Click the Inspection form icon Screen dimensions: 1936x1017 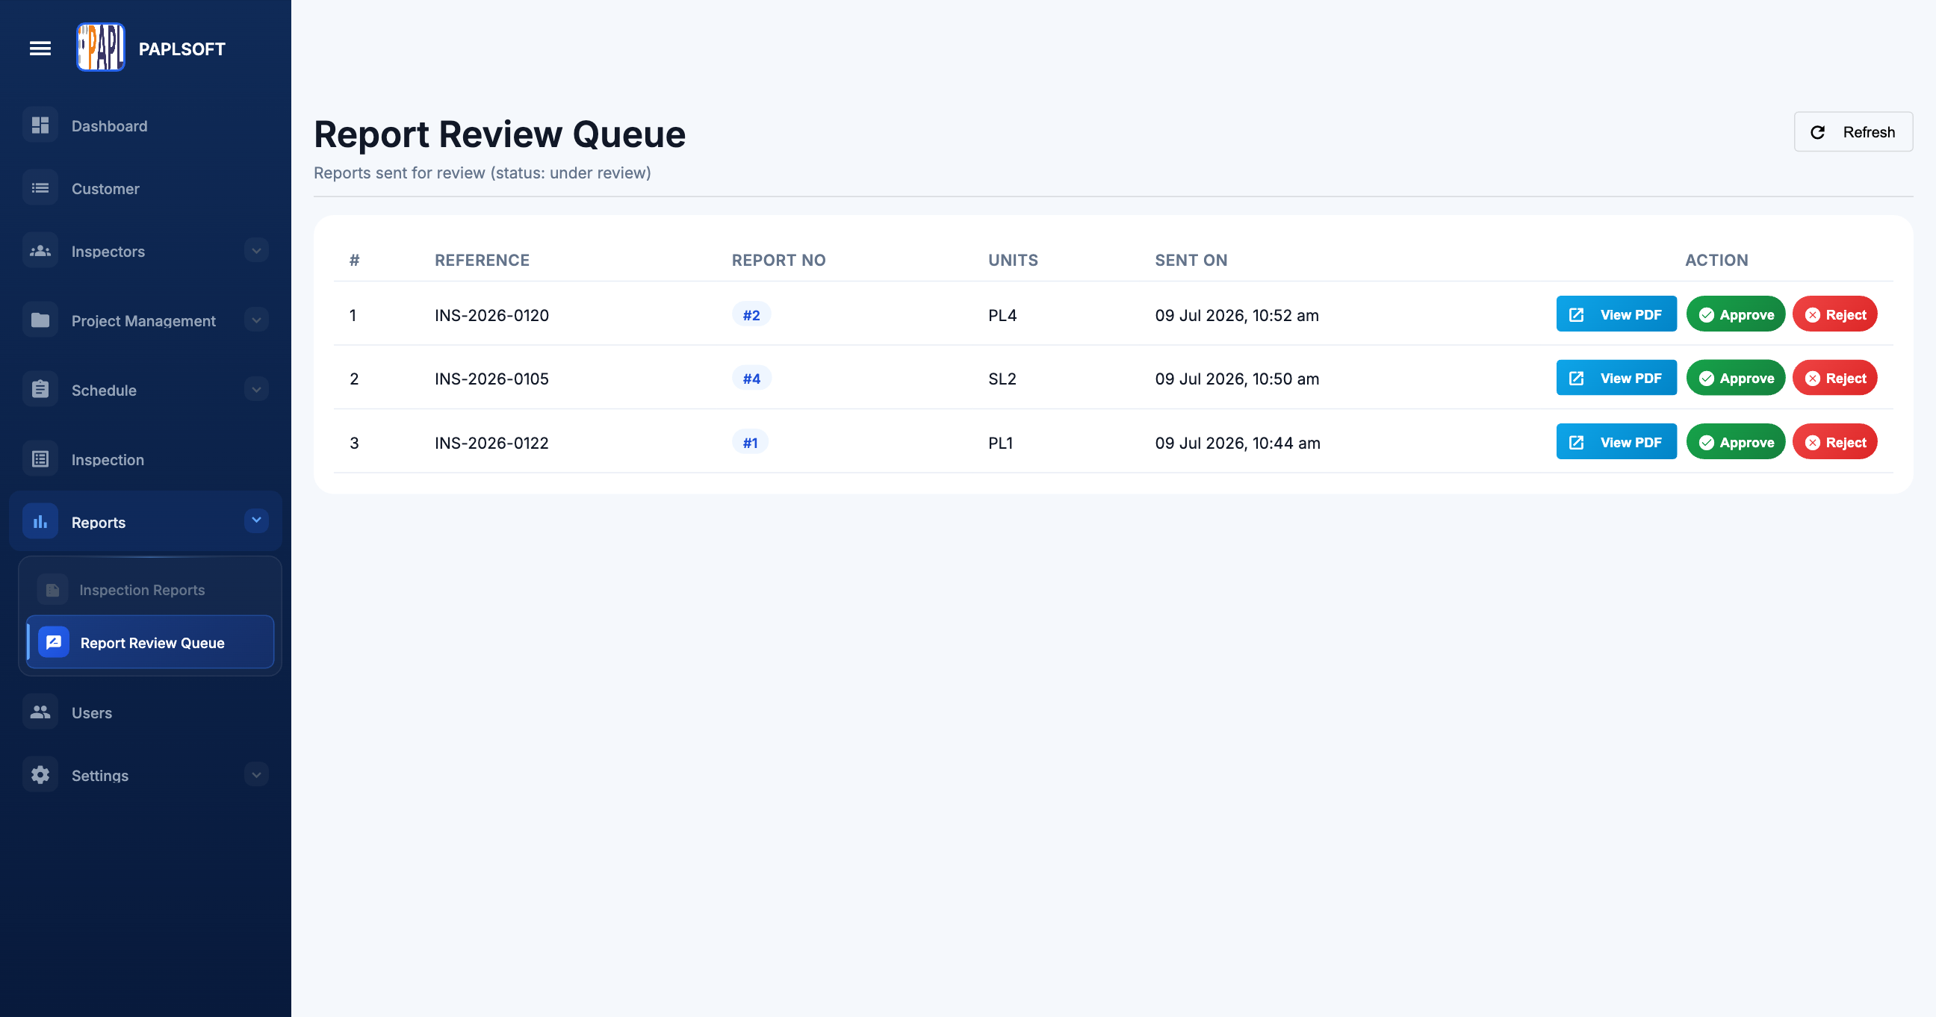[x=40, y=459]
